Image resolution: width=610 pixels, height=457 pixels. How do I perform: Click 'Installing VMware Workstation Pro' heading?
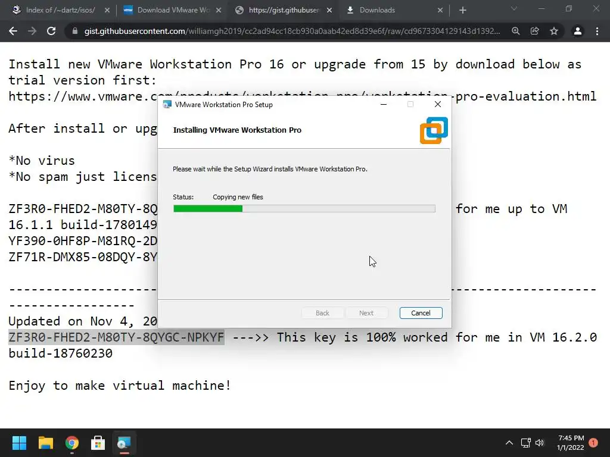pos(237,130)
